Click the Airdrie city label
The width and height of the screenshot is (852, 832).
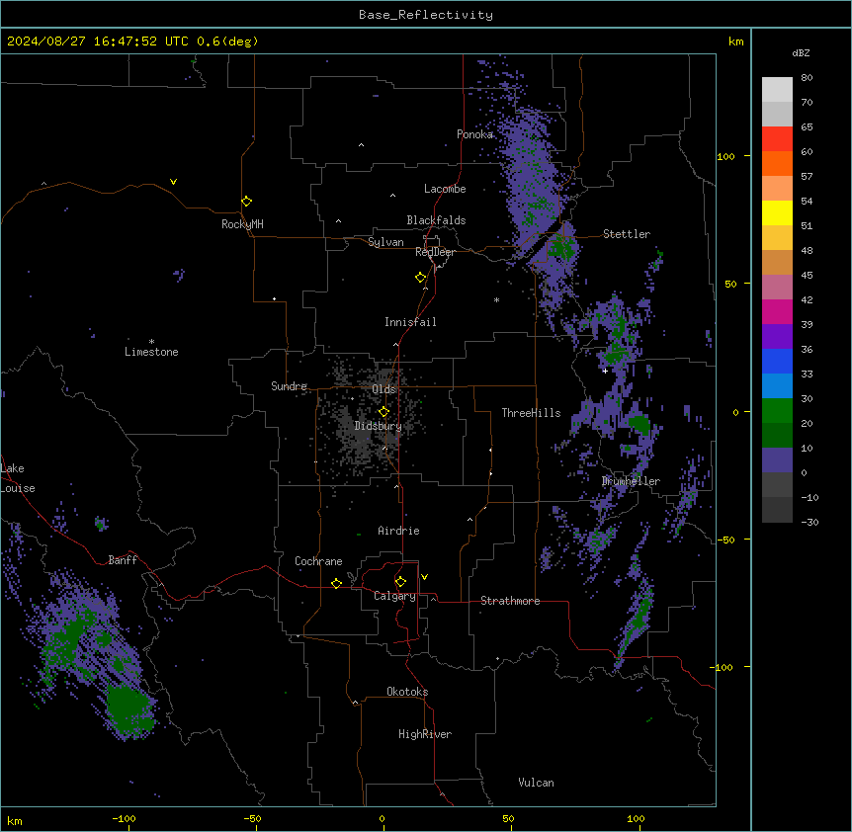click(398, 531)
